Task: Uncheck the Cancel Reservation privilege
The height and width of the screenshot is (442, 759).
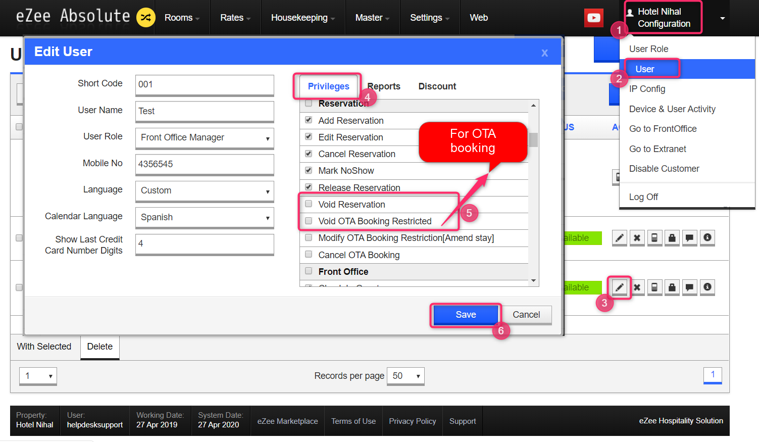Action: tap(309, 154)
